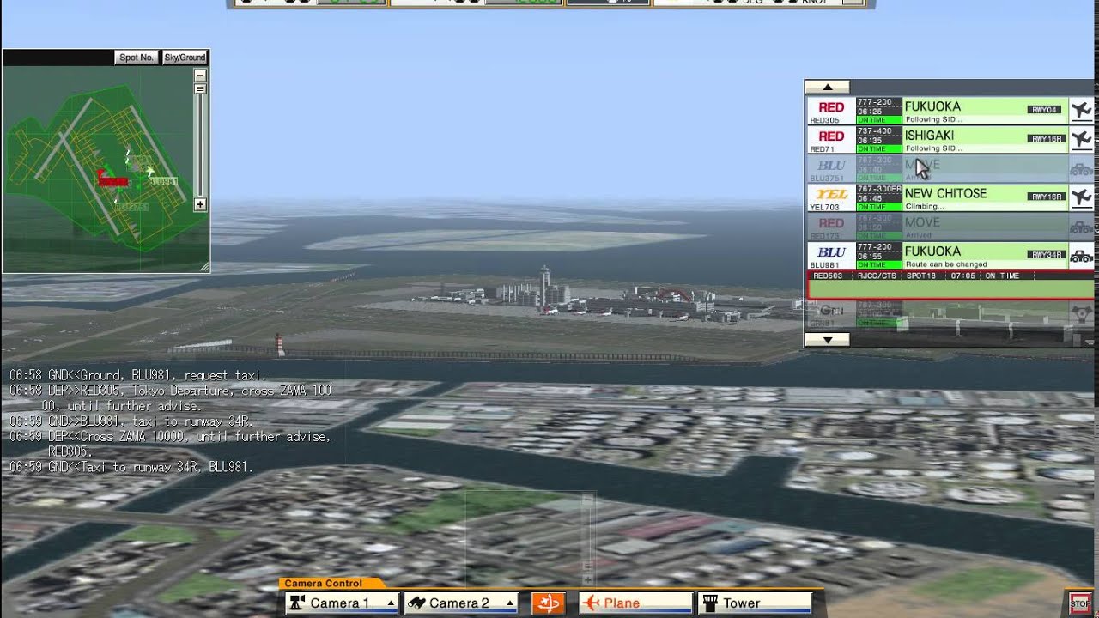Click the orange free-camera rotate icon

click(547, 603)
